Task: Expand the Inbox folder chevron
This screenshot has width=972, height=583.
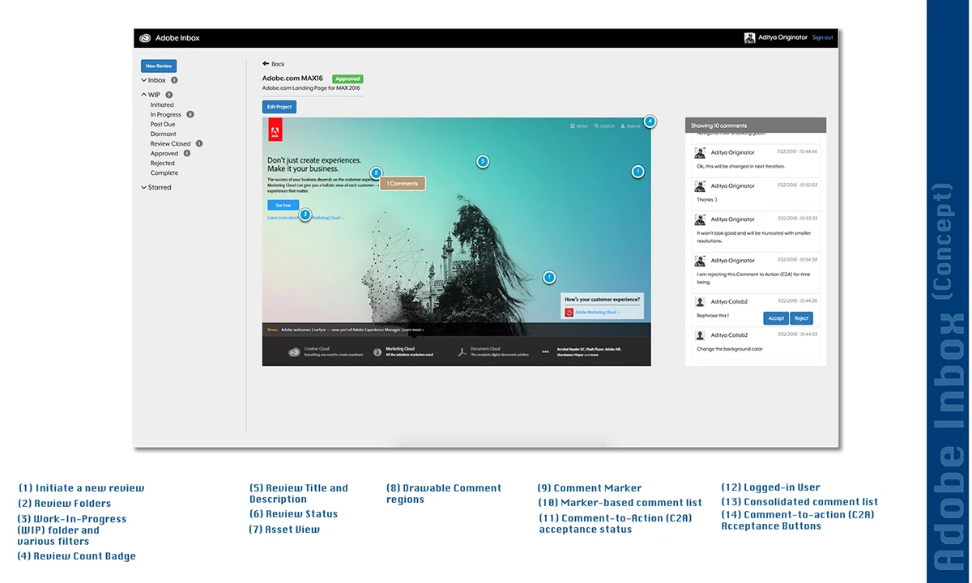Action: 144,80
